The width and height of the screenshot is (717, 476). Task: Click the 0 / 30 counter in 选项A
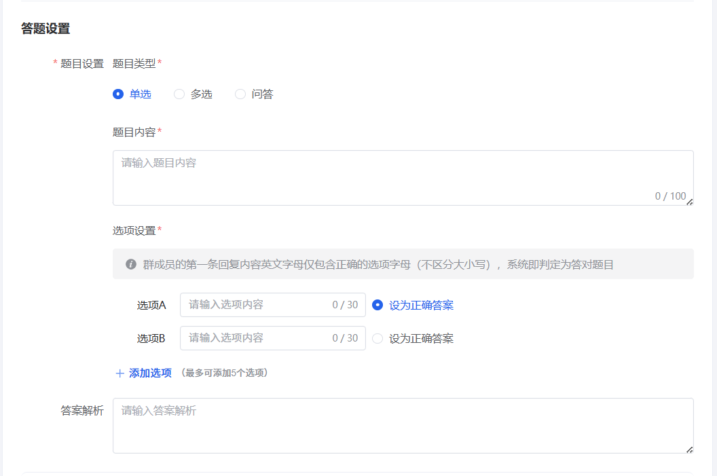[x=345, y=305]
